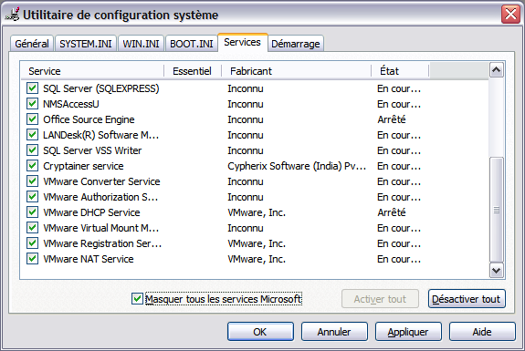
Task: Switch to the BOOT.INI tab
Action: 192,44
